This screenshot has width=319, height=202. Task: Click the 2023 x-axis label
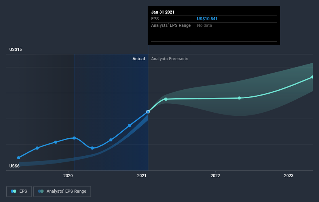point(289,176)
